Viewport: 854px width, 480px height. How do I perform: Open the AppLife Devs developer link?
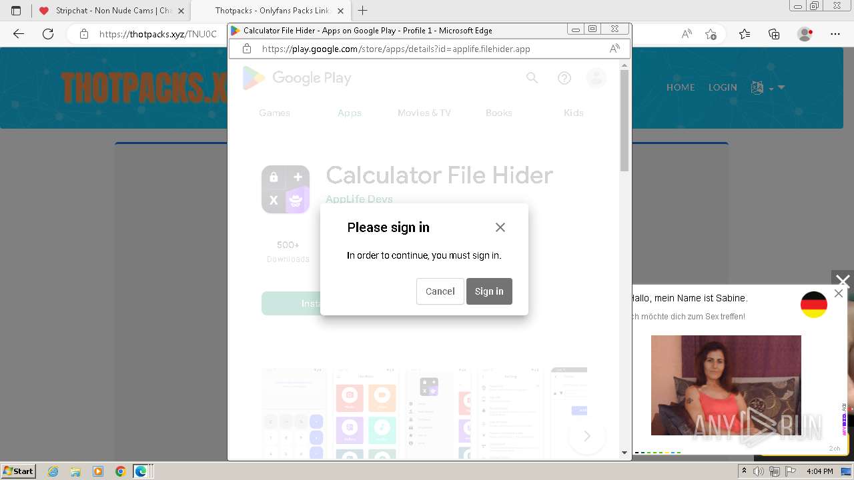359,199
